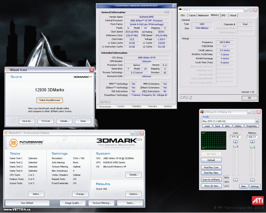Switch to the CPU tab in CPU-Z

pyautogui.click(x=183, y=15)
